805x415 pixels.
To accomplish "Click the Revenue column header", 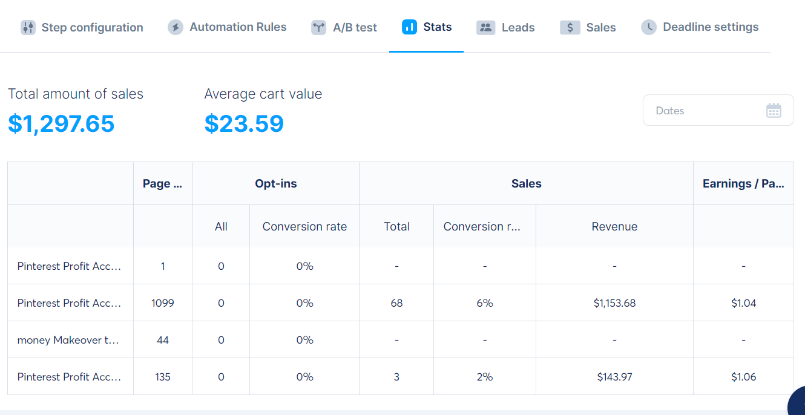I will [x=614, y=227].
